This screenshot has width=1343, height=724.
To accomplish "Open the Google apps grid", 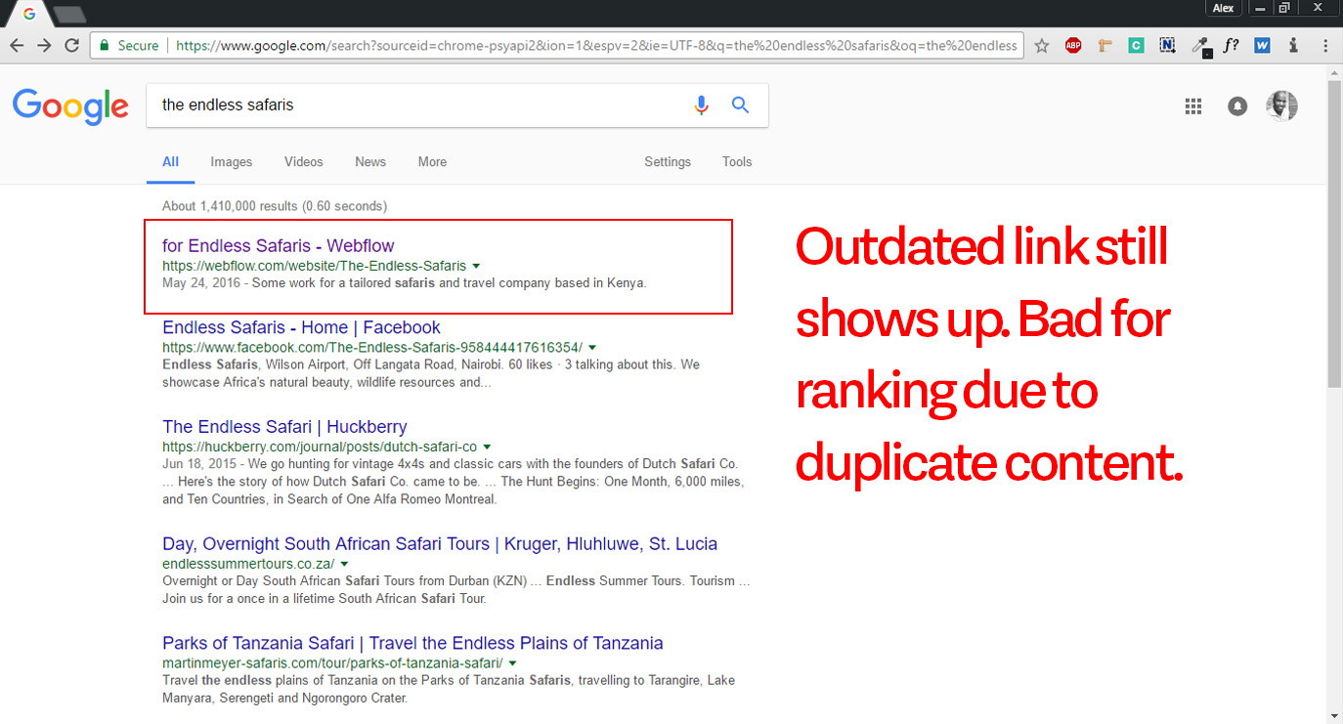I will [x=1192, y=106].
